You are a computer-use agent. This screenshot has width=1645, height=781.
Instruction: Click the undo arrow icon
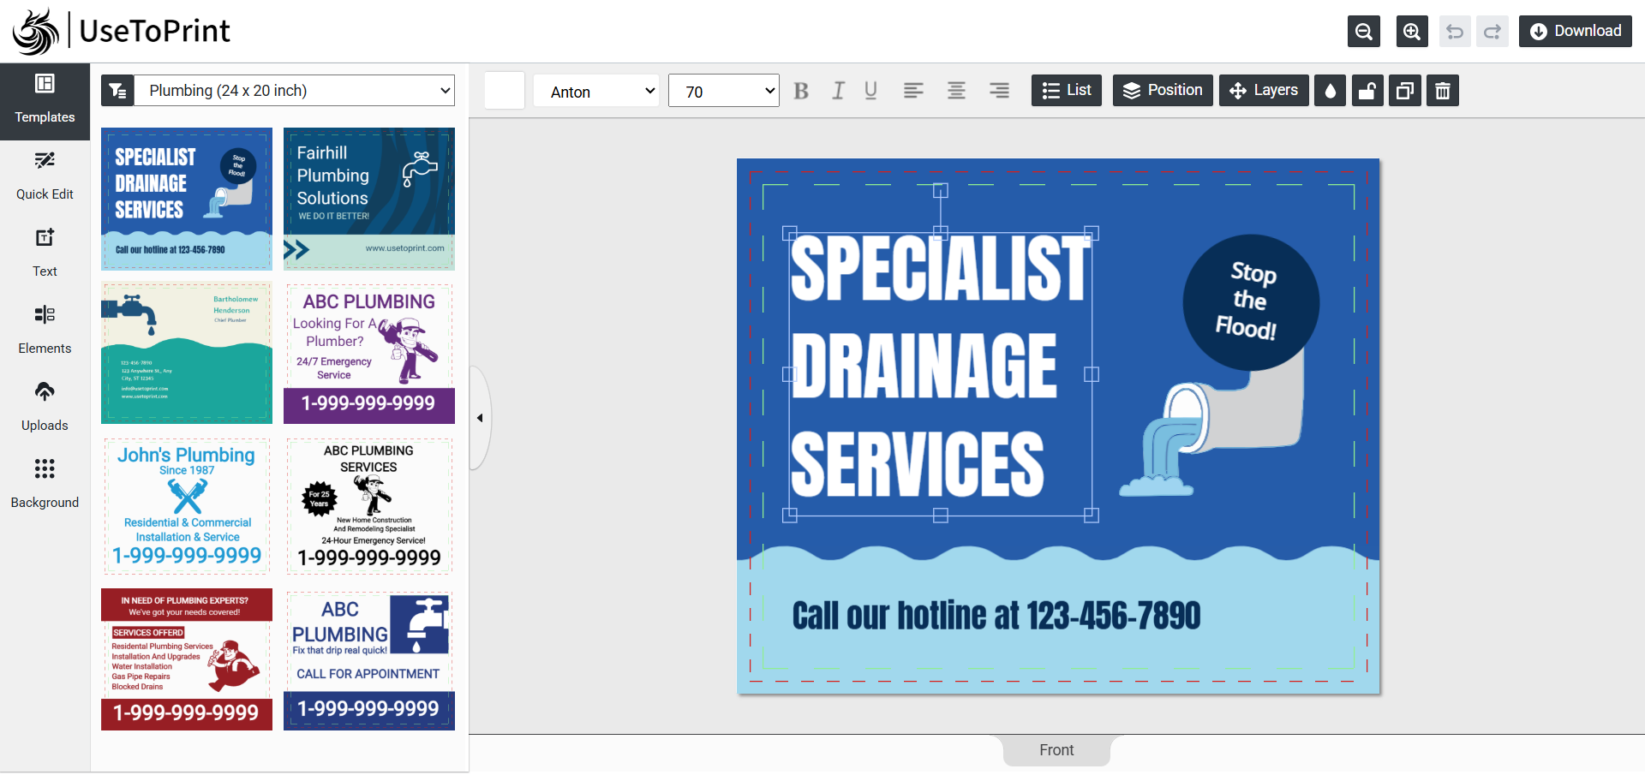click(x=1455, y=32)
